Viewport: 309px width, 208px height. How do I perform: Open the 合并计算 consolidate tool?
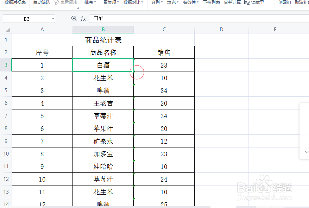tap(232, 2)
